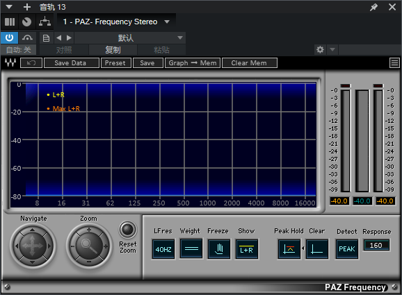Viewport: 402px width, 295px height.
Task: Toggle the Peak Hold button
Action: coord(289,249)
